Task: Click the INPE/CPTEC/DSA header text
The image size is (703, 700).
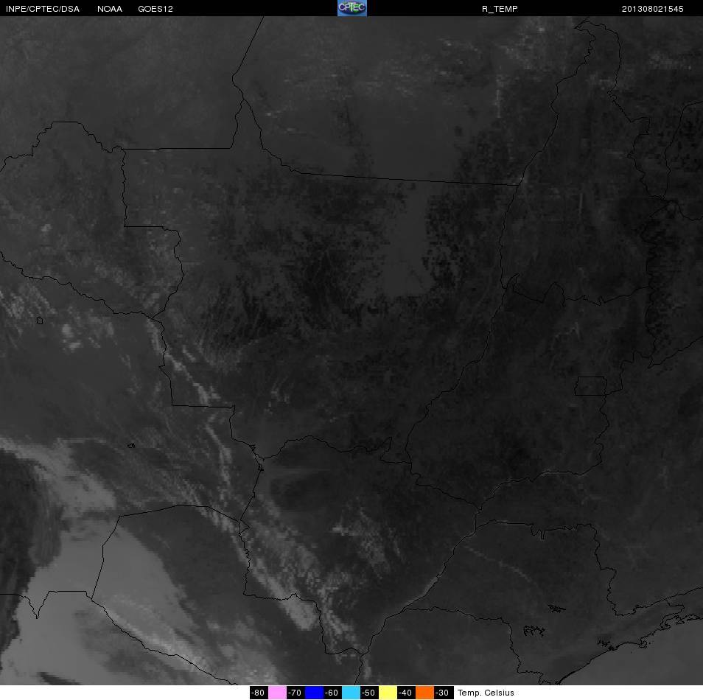Action: (x=43, y=9)
